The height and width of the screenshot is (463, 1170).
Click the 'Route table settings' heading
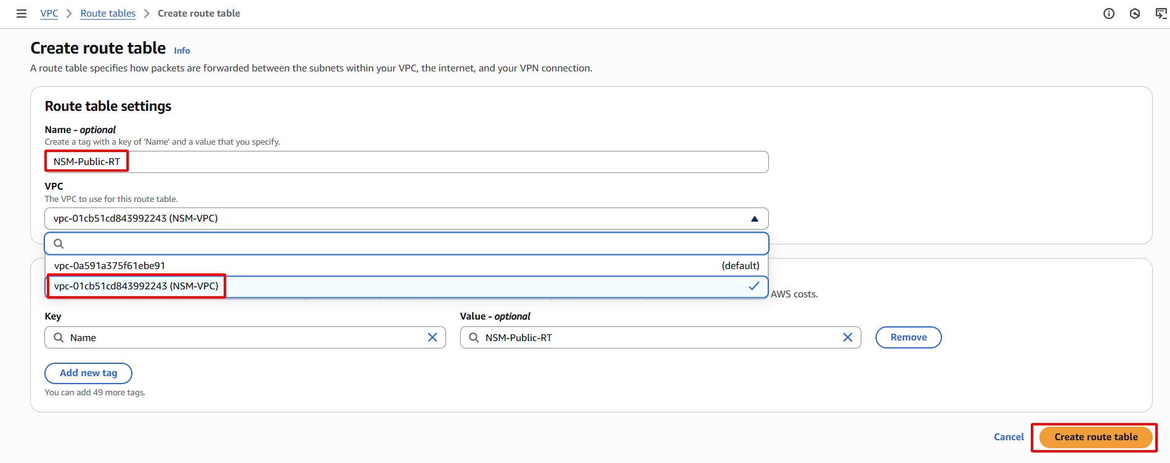click(x=108, y=107)
